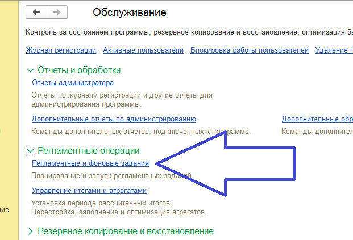Open the Отчеты администратора link
Image resolution: width=353 pixels, height=240 pixels.
coord(73,83)
